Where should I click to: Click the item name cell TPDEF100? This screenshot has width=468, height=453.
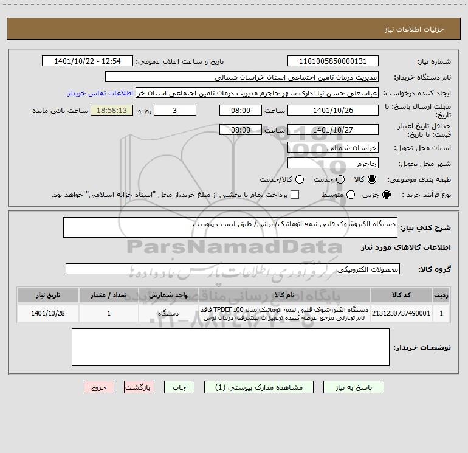pyautogui.click(x=284, y=313)
